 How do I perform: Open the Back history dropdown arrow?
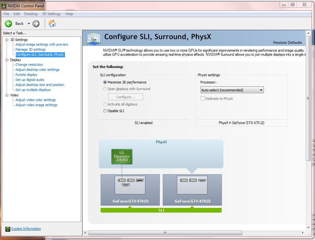(29, 24)
